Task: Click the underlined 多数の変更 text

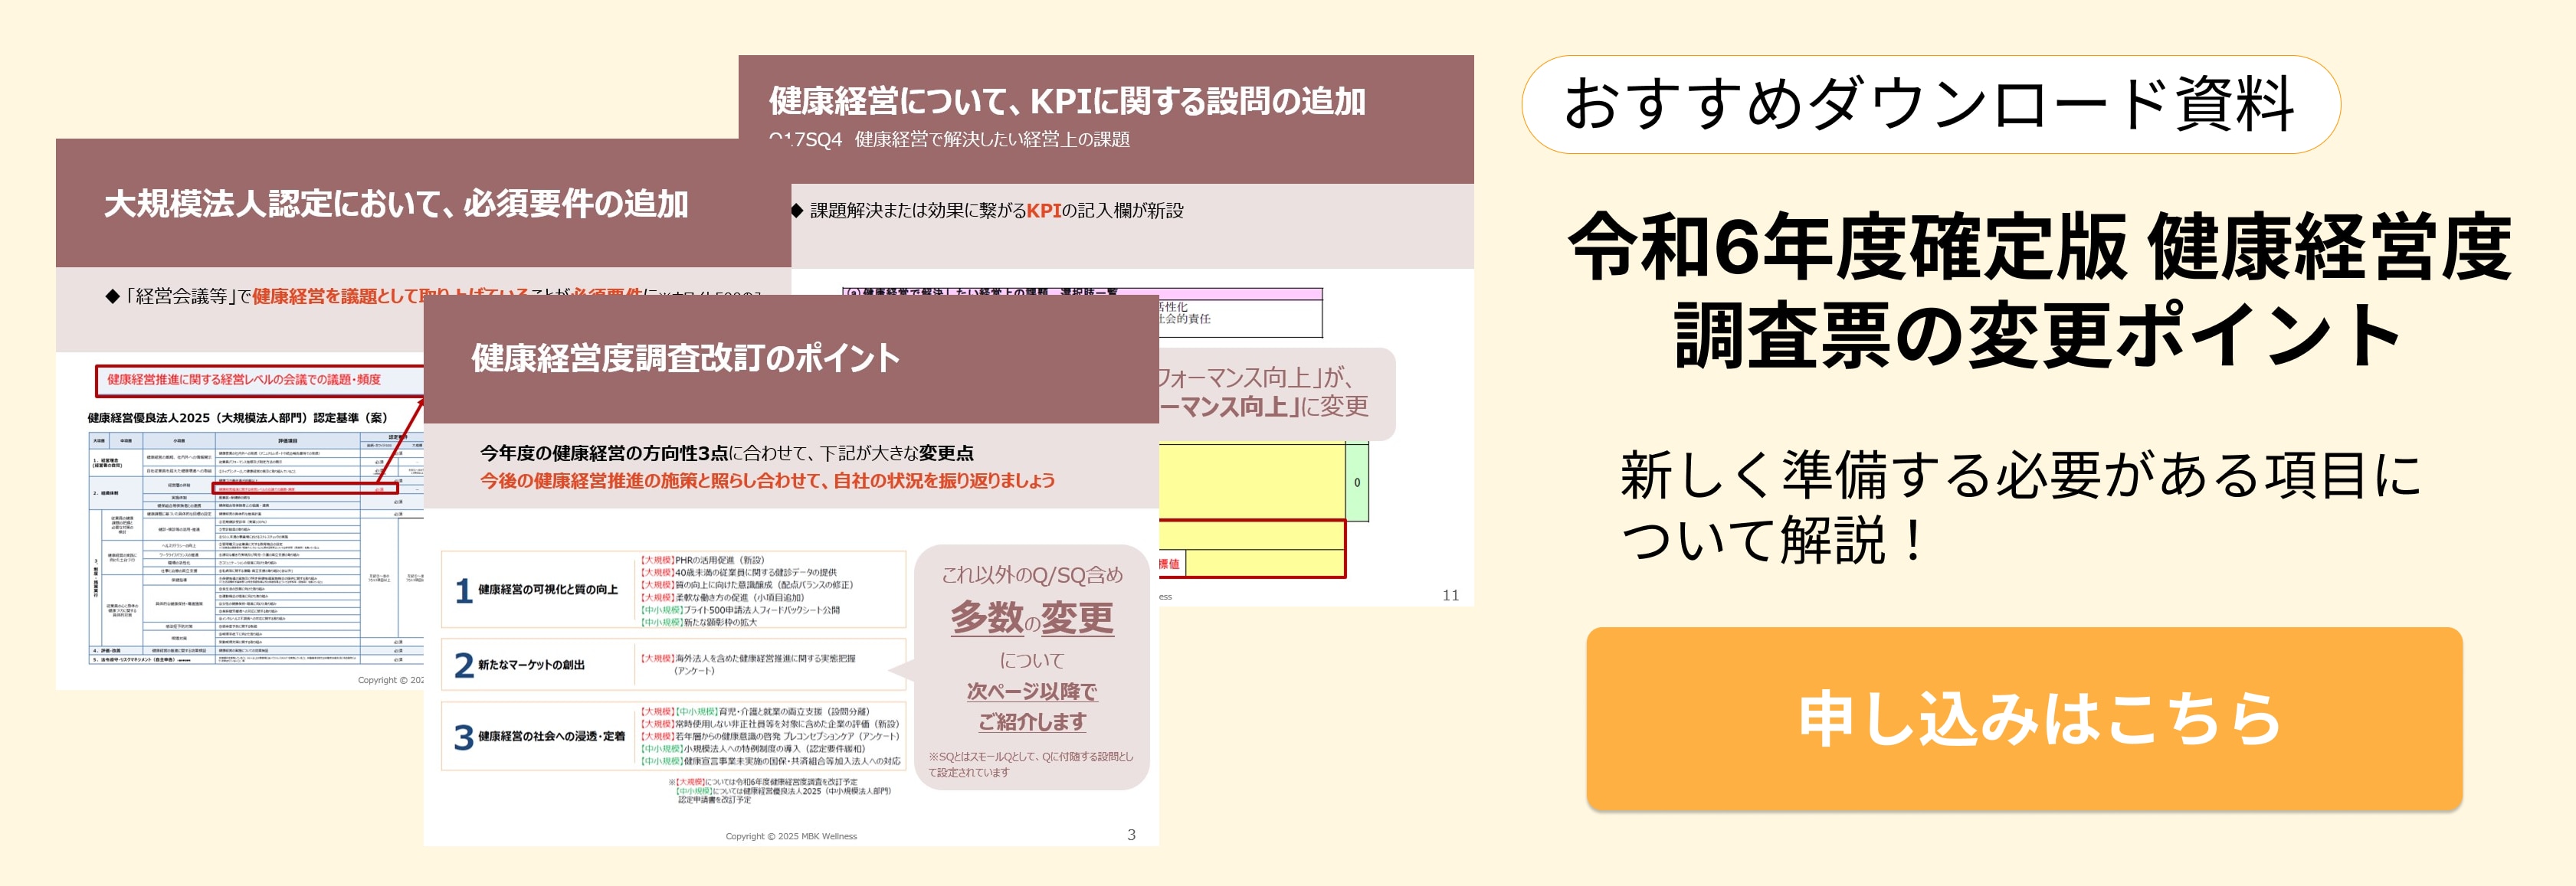Action: (x=1031, y=618)
